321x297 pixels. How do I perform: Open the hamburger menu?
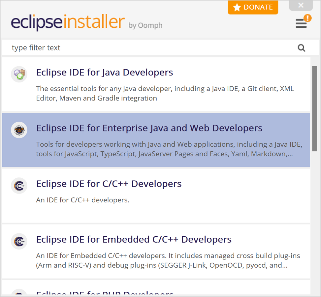[x=301, y=23]
